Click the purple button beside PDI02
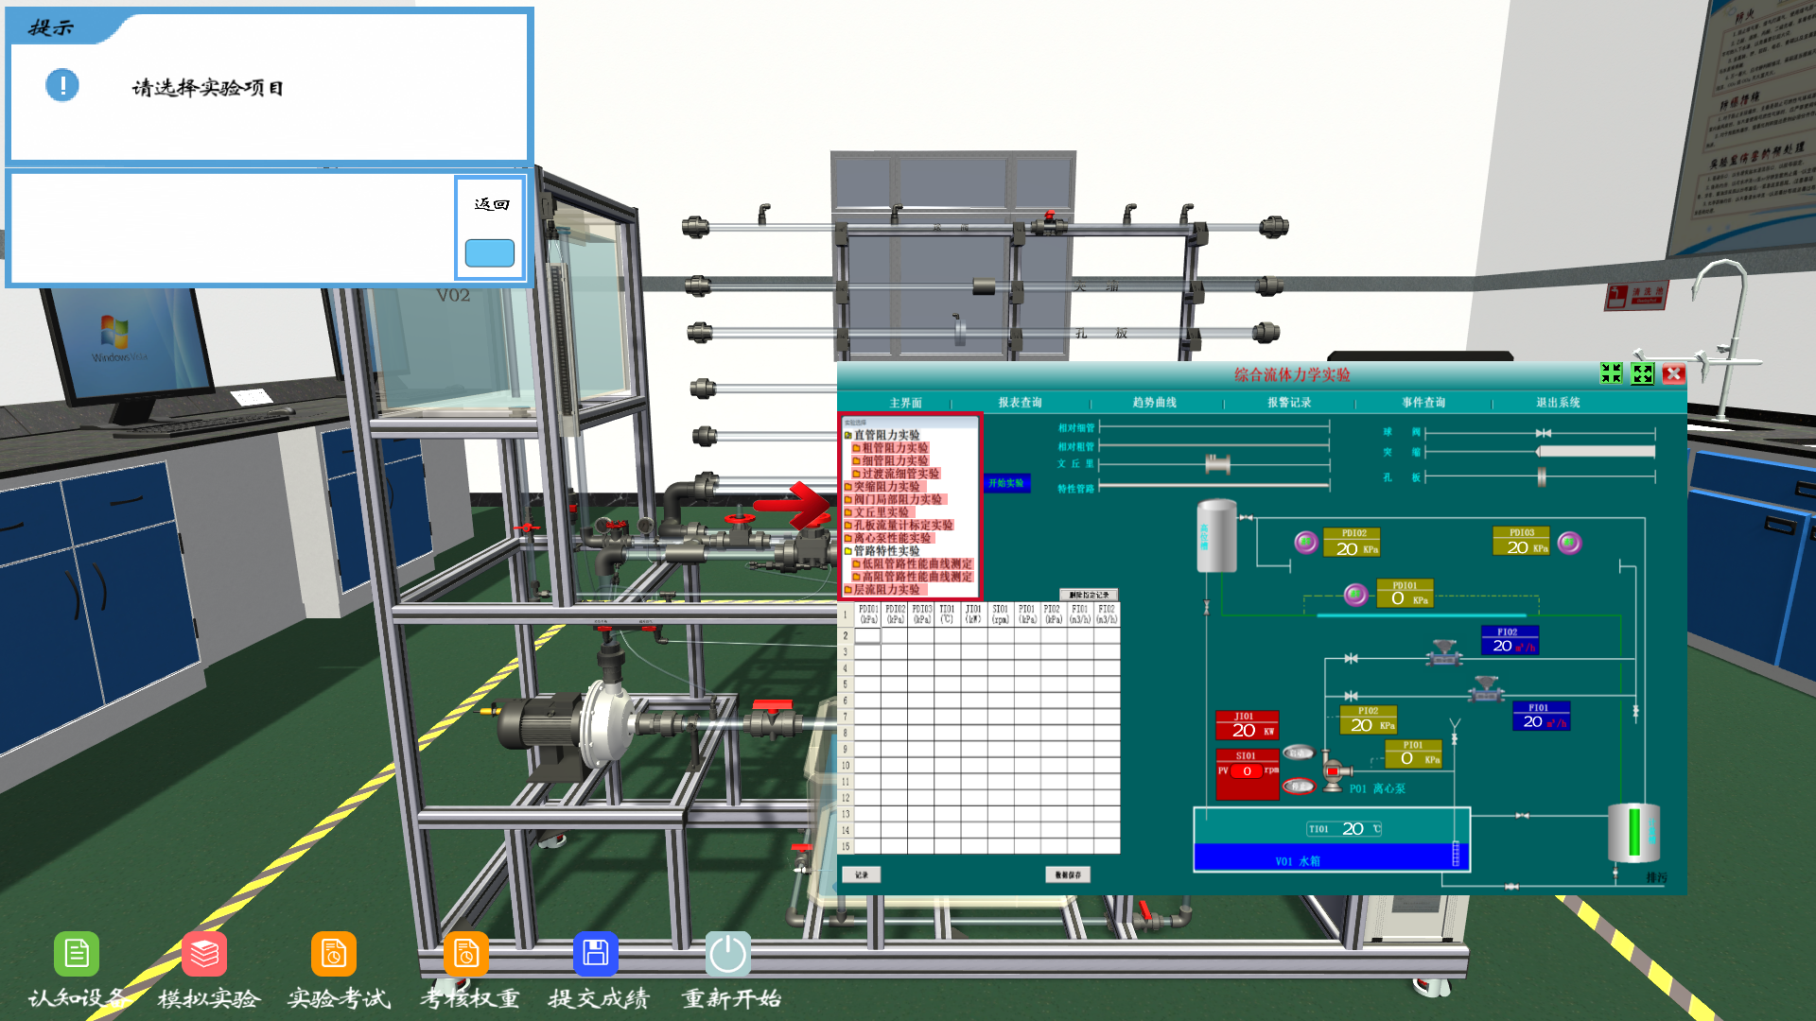Screen dimensions: 1816x1021 point(1306,543)
